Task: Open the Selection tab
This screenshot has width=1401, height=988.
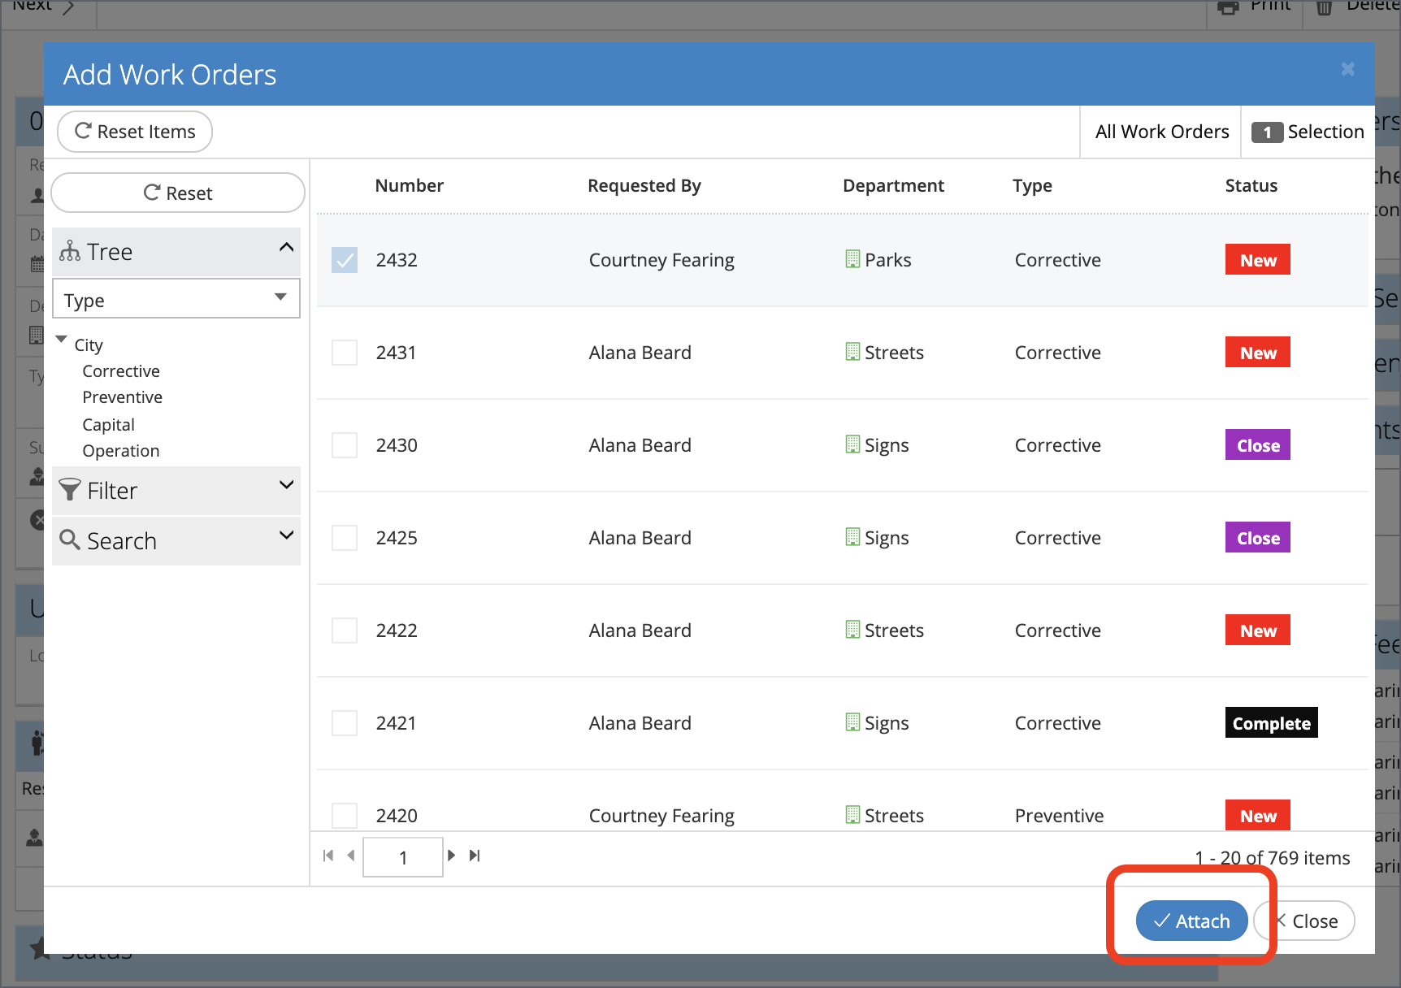Action: pos(1308,132)
